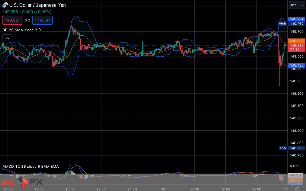Click the 0.050 MACD scale label
Viewport: 306px width, 191px height.
coord(295,166)
